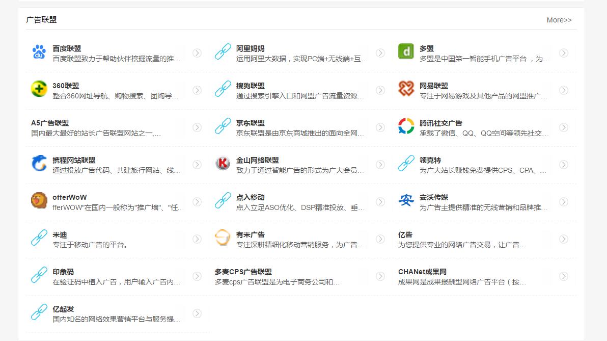Expand the chevron next to 京东联盟

tap(380, 127)
